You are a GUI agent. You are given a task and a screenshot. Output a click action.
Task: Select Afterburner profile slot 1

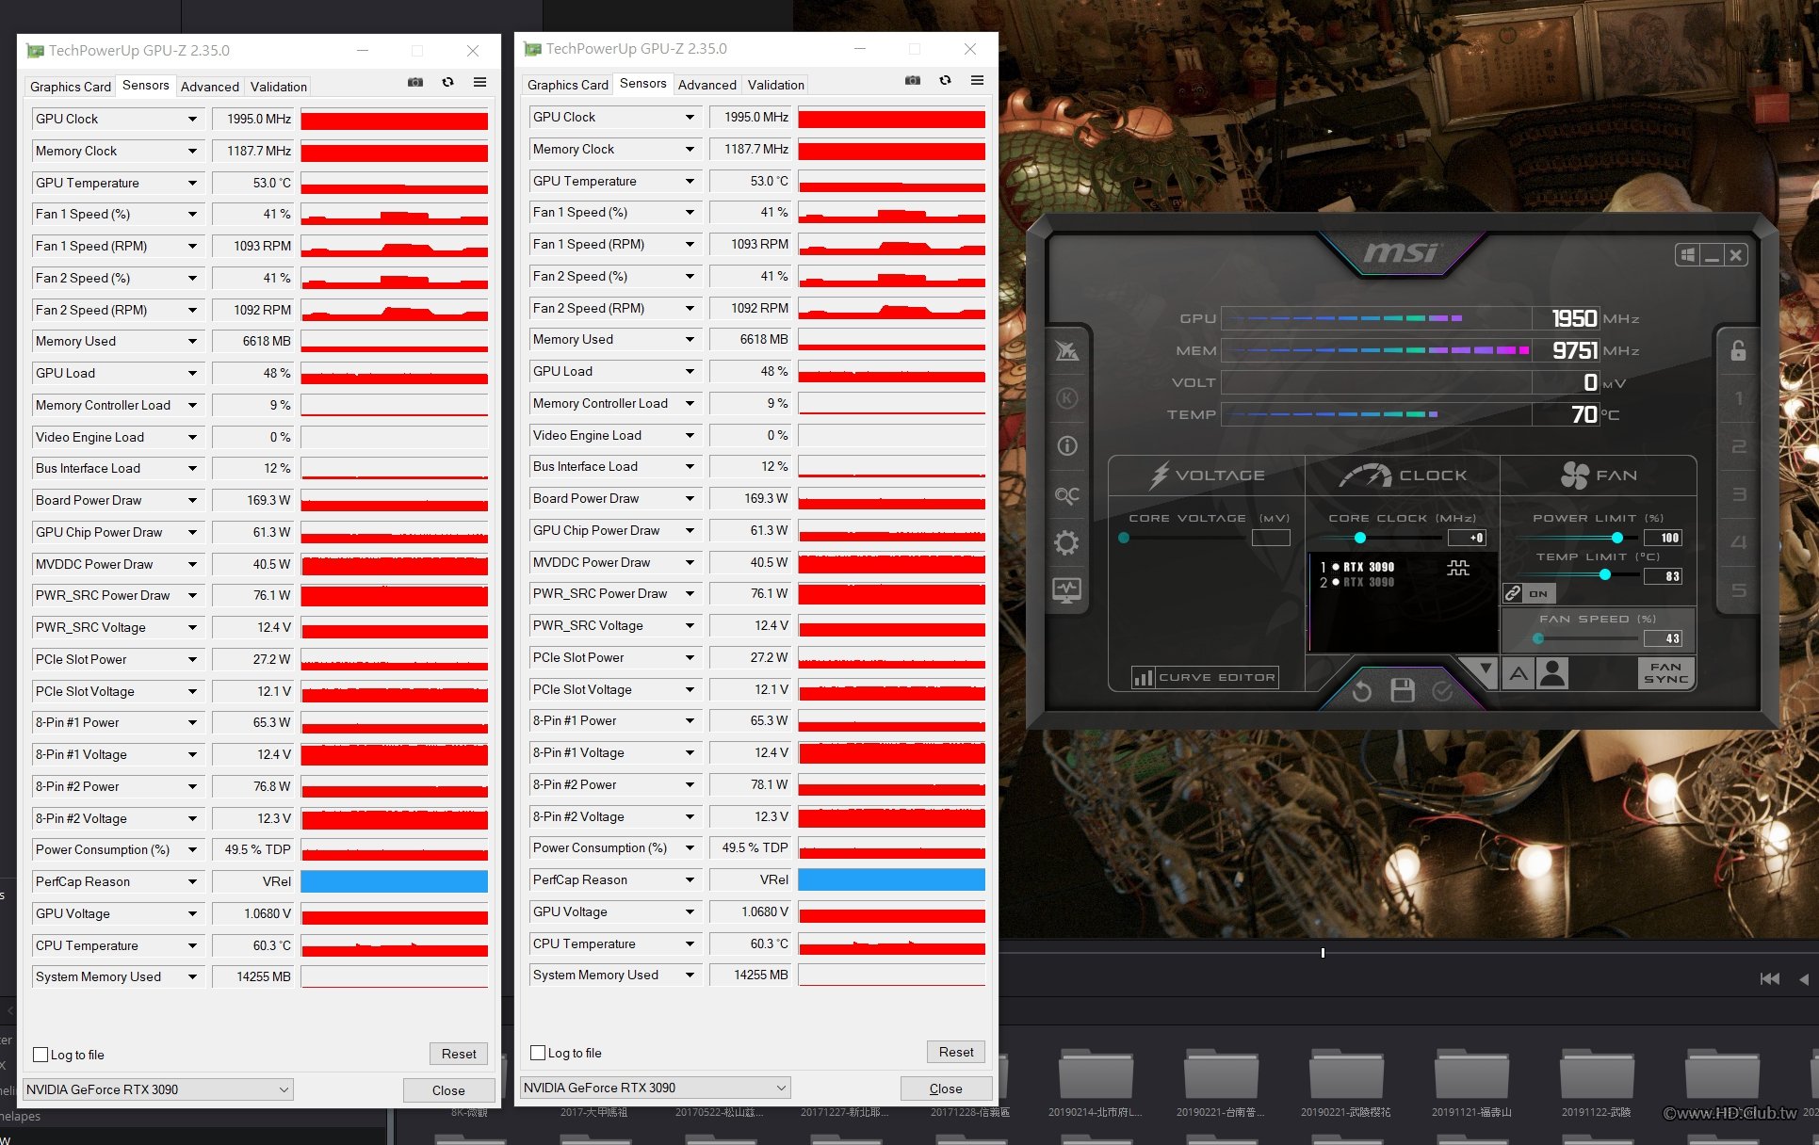point(1739,398)
